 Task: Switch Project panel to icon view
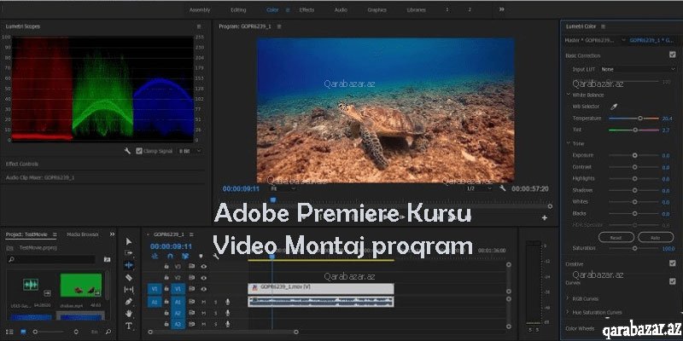pos(23,332)
